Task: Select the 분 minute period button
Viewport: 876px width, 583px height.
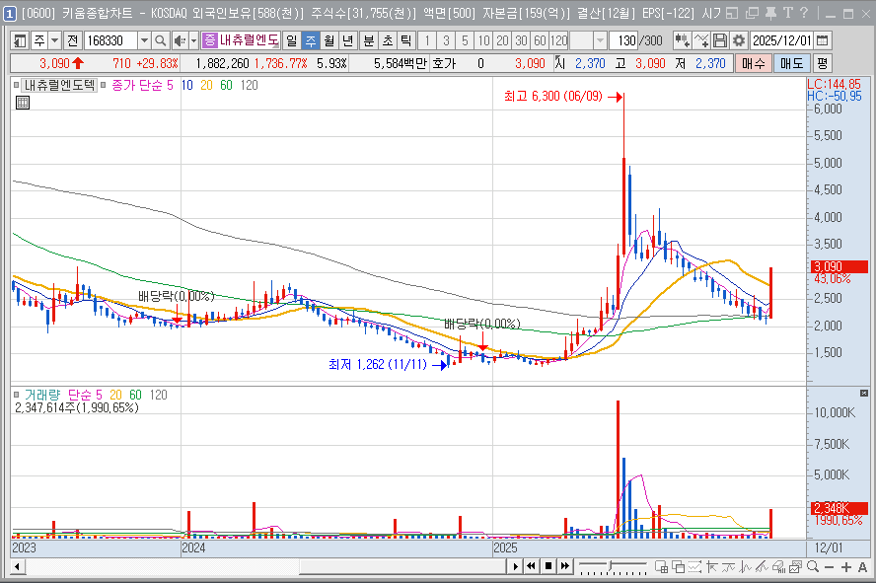Action: tap(369, 40)
